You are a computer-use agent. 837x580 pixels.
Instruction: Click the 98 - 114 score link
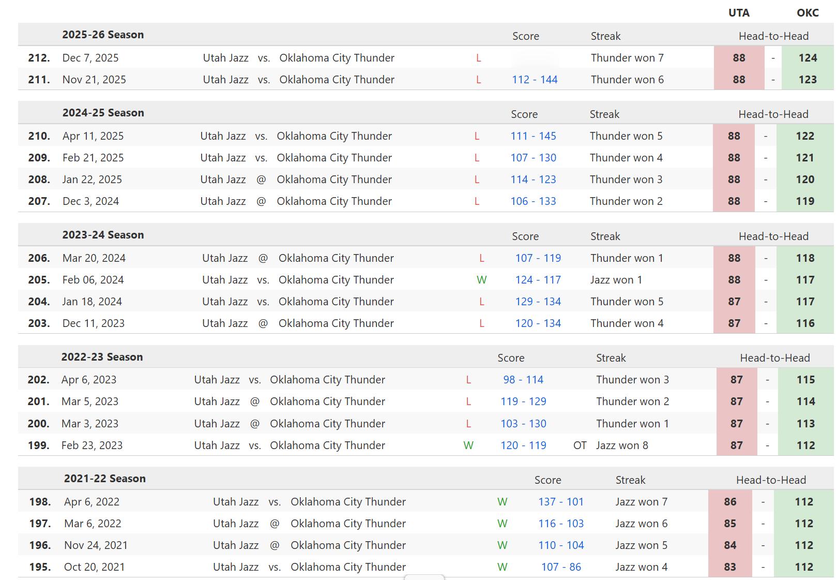coord(523,380)
